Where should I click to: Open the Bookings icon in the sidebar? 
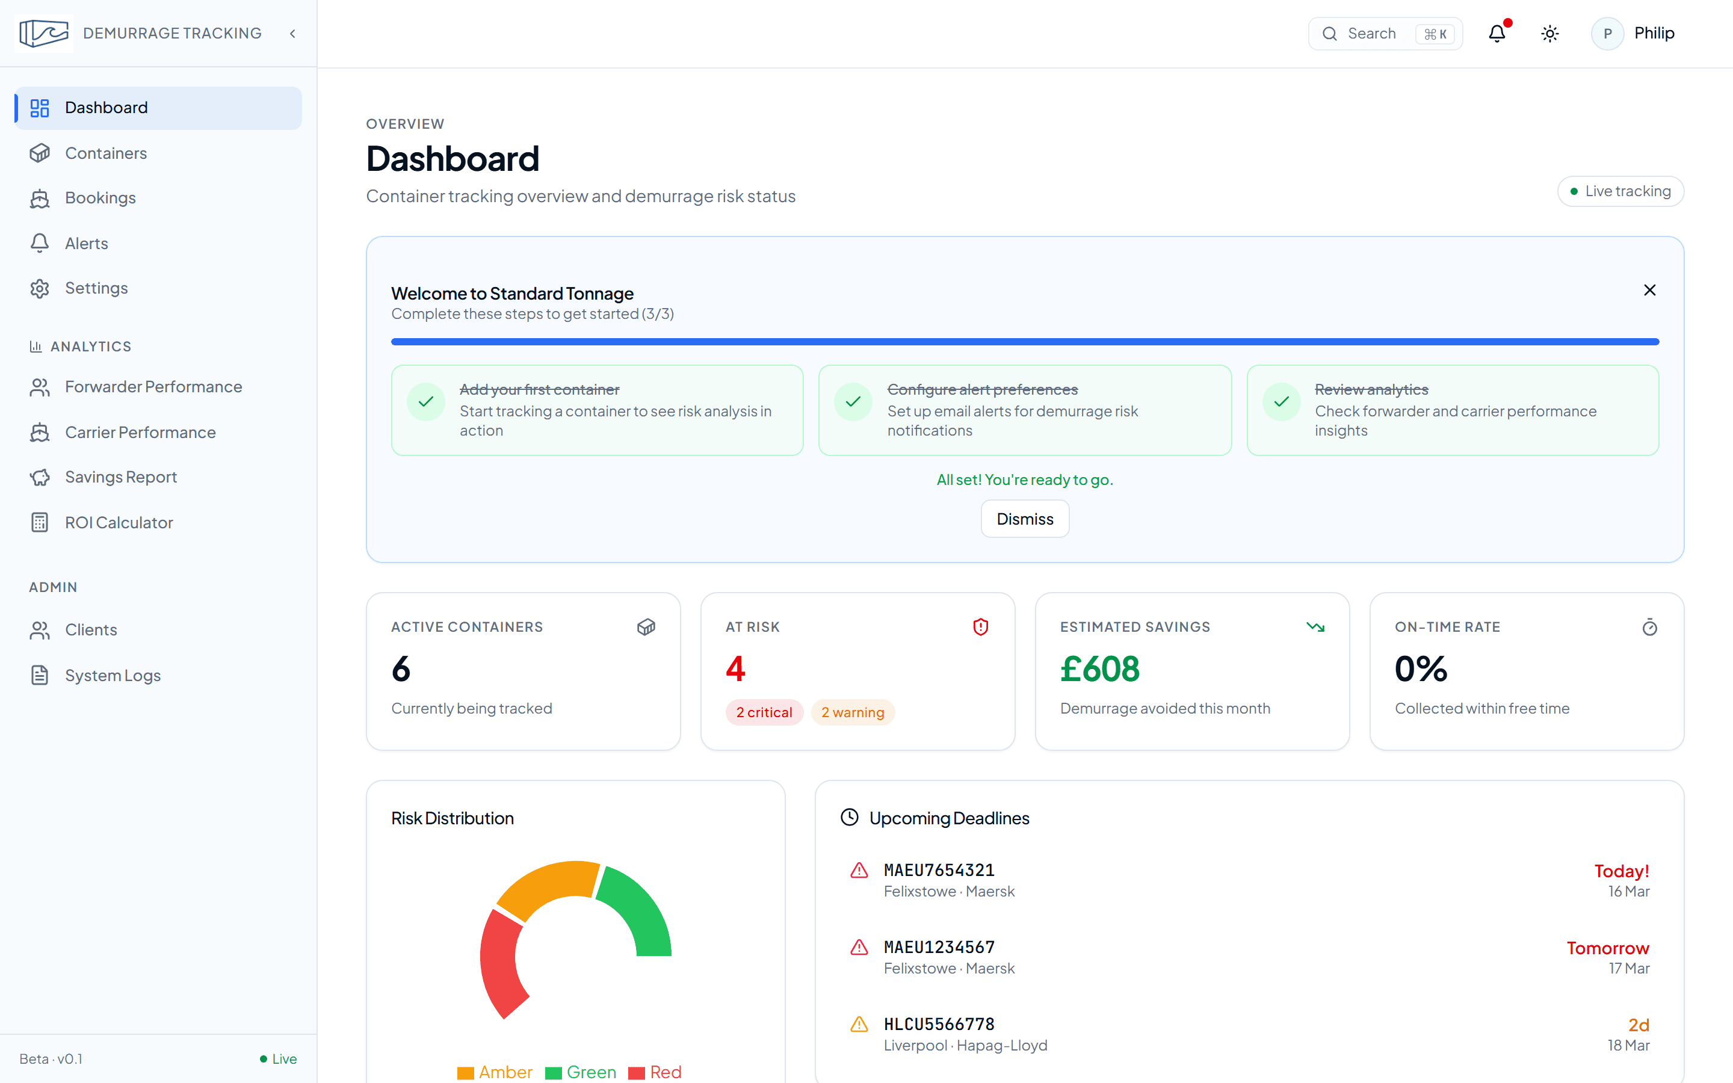pos(40,198)
